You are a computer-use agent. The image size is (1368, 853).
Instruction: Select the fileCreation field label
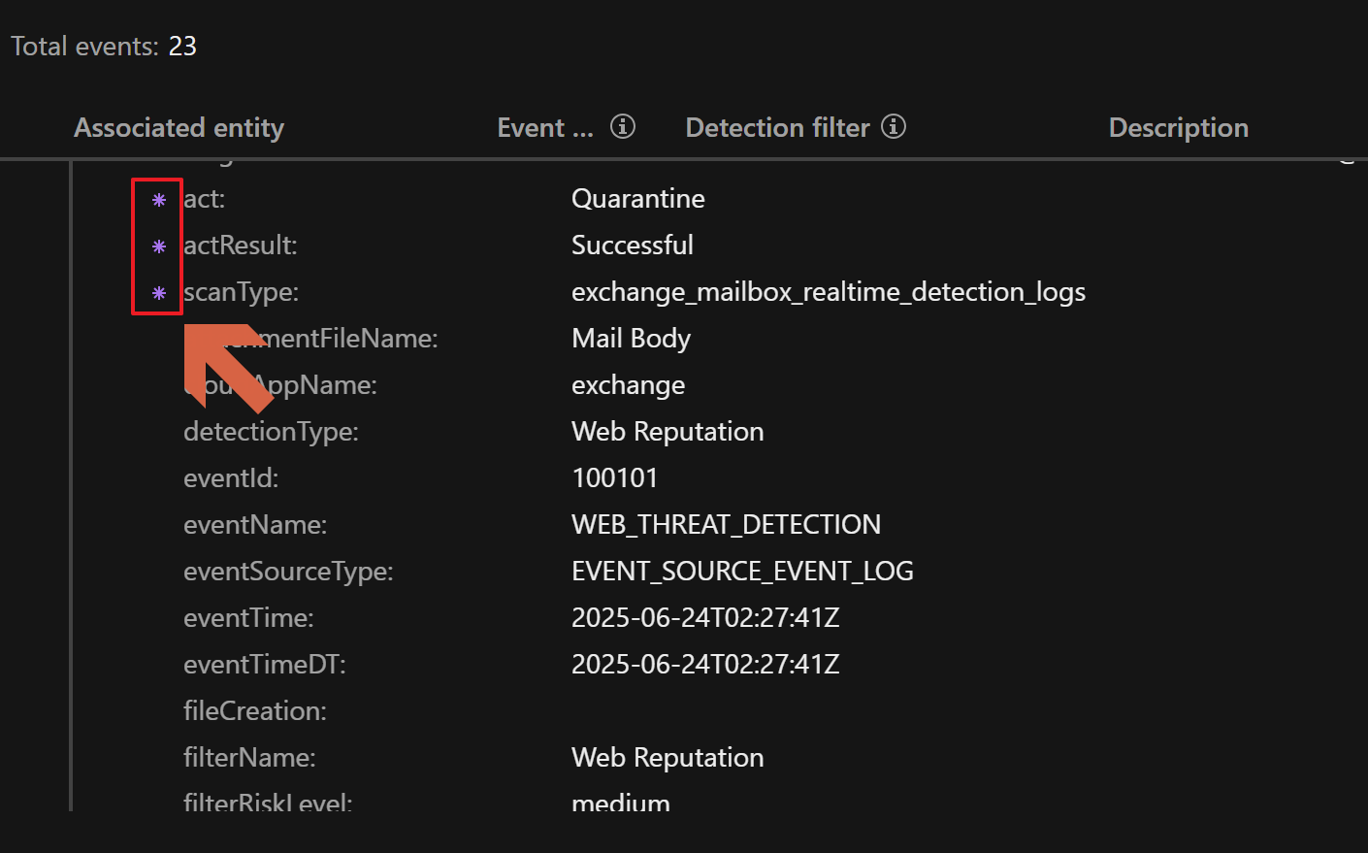click(254, 711)
